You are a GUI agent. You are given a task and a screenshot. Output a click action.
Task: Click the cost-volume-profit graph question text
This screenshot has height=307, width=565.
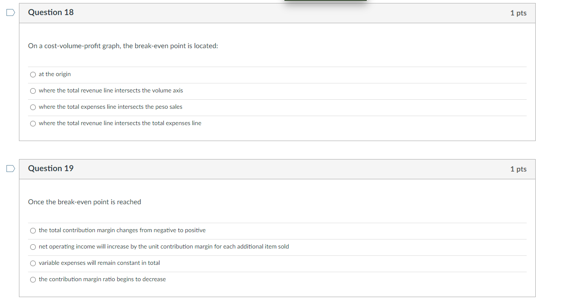[x=123, y=46]
